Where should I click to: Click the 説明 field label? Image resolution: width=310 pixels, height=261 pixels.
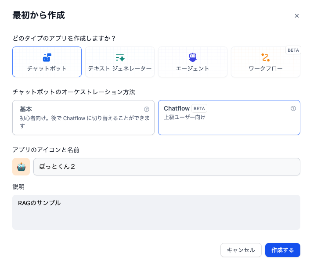point(18,187)
